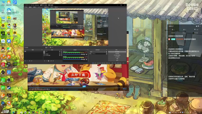Move the scene down with the down arrow
This screenshot has height=114, width=202.
[x=32, y=61]
